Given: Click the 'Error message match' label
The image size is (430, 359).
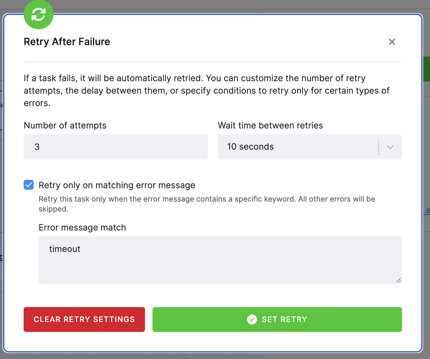Looking at the screenshot, I should [x=82, y=227].
